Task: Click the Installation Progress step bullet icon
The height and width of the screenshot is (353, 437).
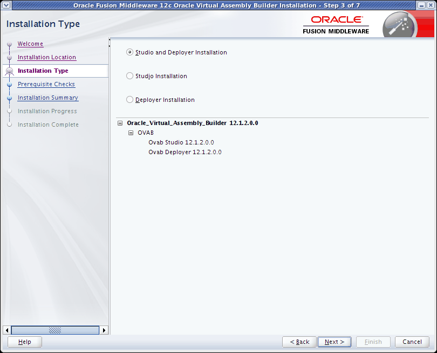Action: click(10, 111)
